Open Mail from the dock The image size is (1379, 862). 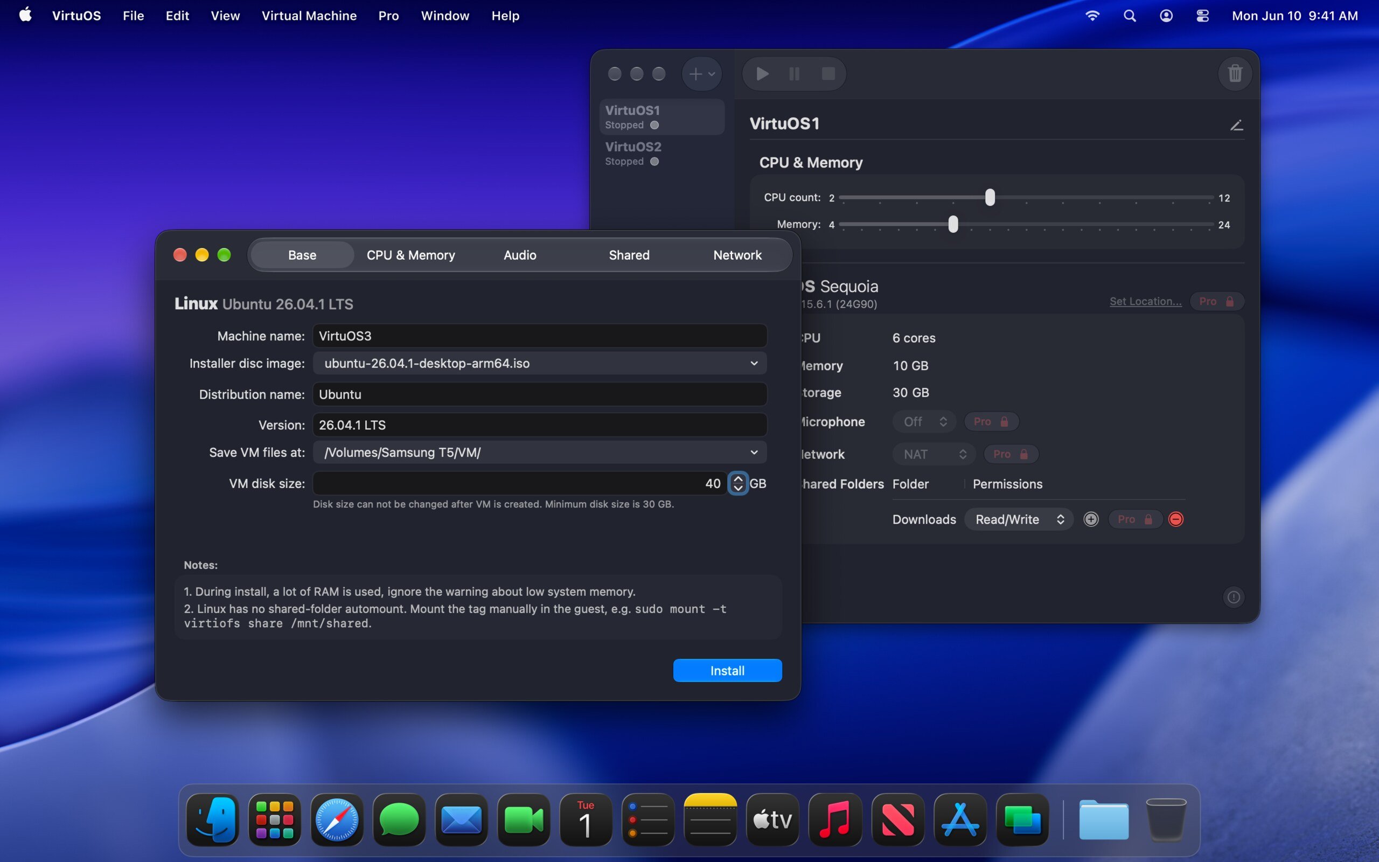point(461,819)
